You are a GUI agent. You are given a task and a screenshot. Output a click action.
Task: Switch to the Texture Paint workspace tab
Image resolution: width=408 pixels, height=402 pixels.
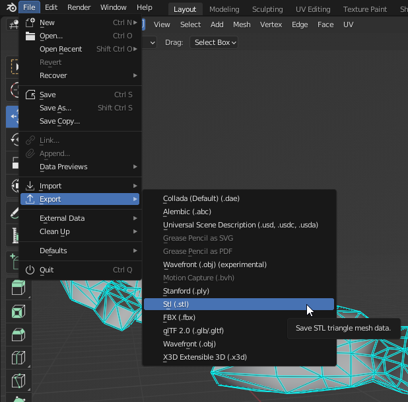click(x=365, y=9)
